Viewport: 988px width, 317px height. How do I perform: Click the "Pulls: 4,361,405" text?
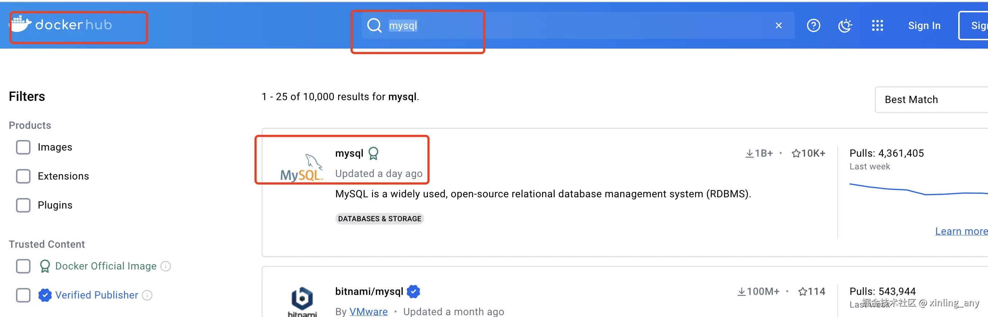coord(886,153)
